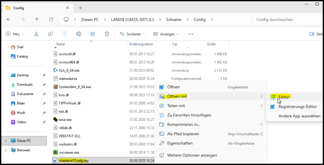
Task: Open Downloads folder in the sidebar
Action: pos(25,85)
